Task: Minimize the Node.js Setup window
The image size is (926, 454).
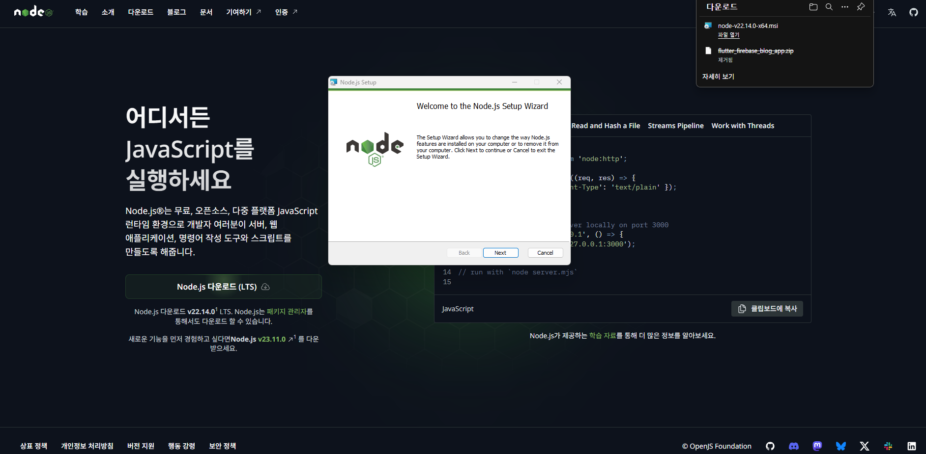Action: point(515,82)
